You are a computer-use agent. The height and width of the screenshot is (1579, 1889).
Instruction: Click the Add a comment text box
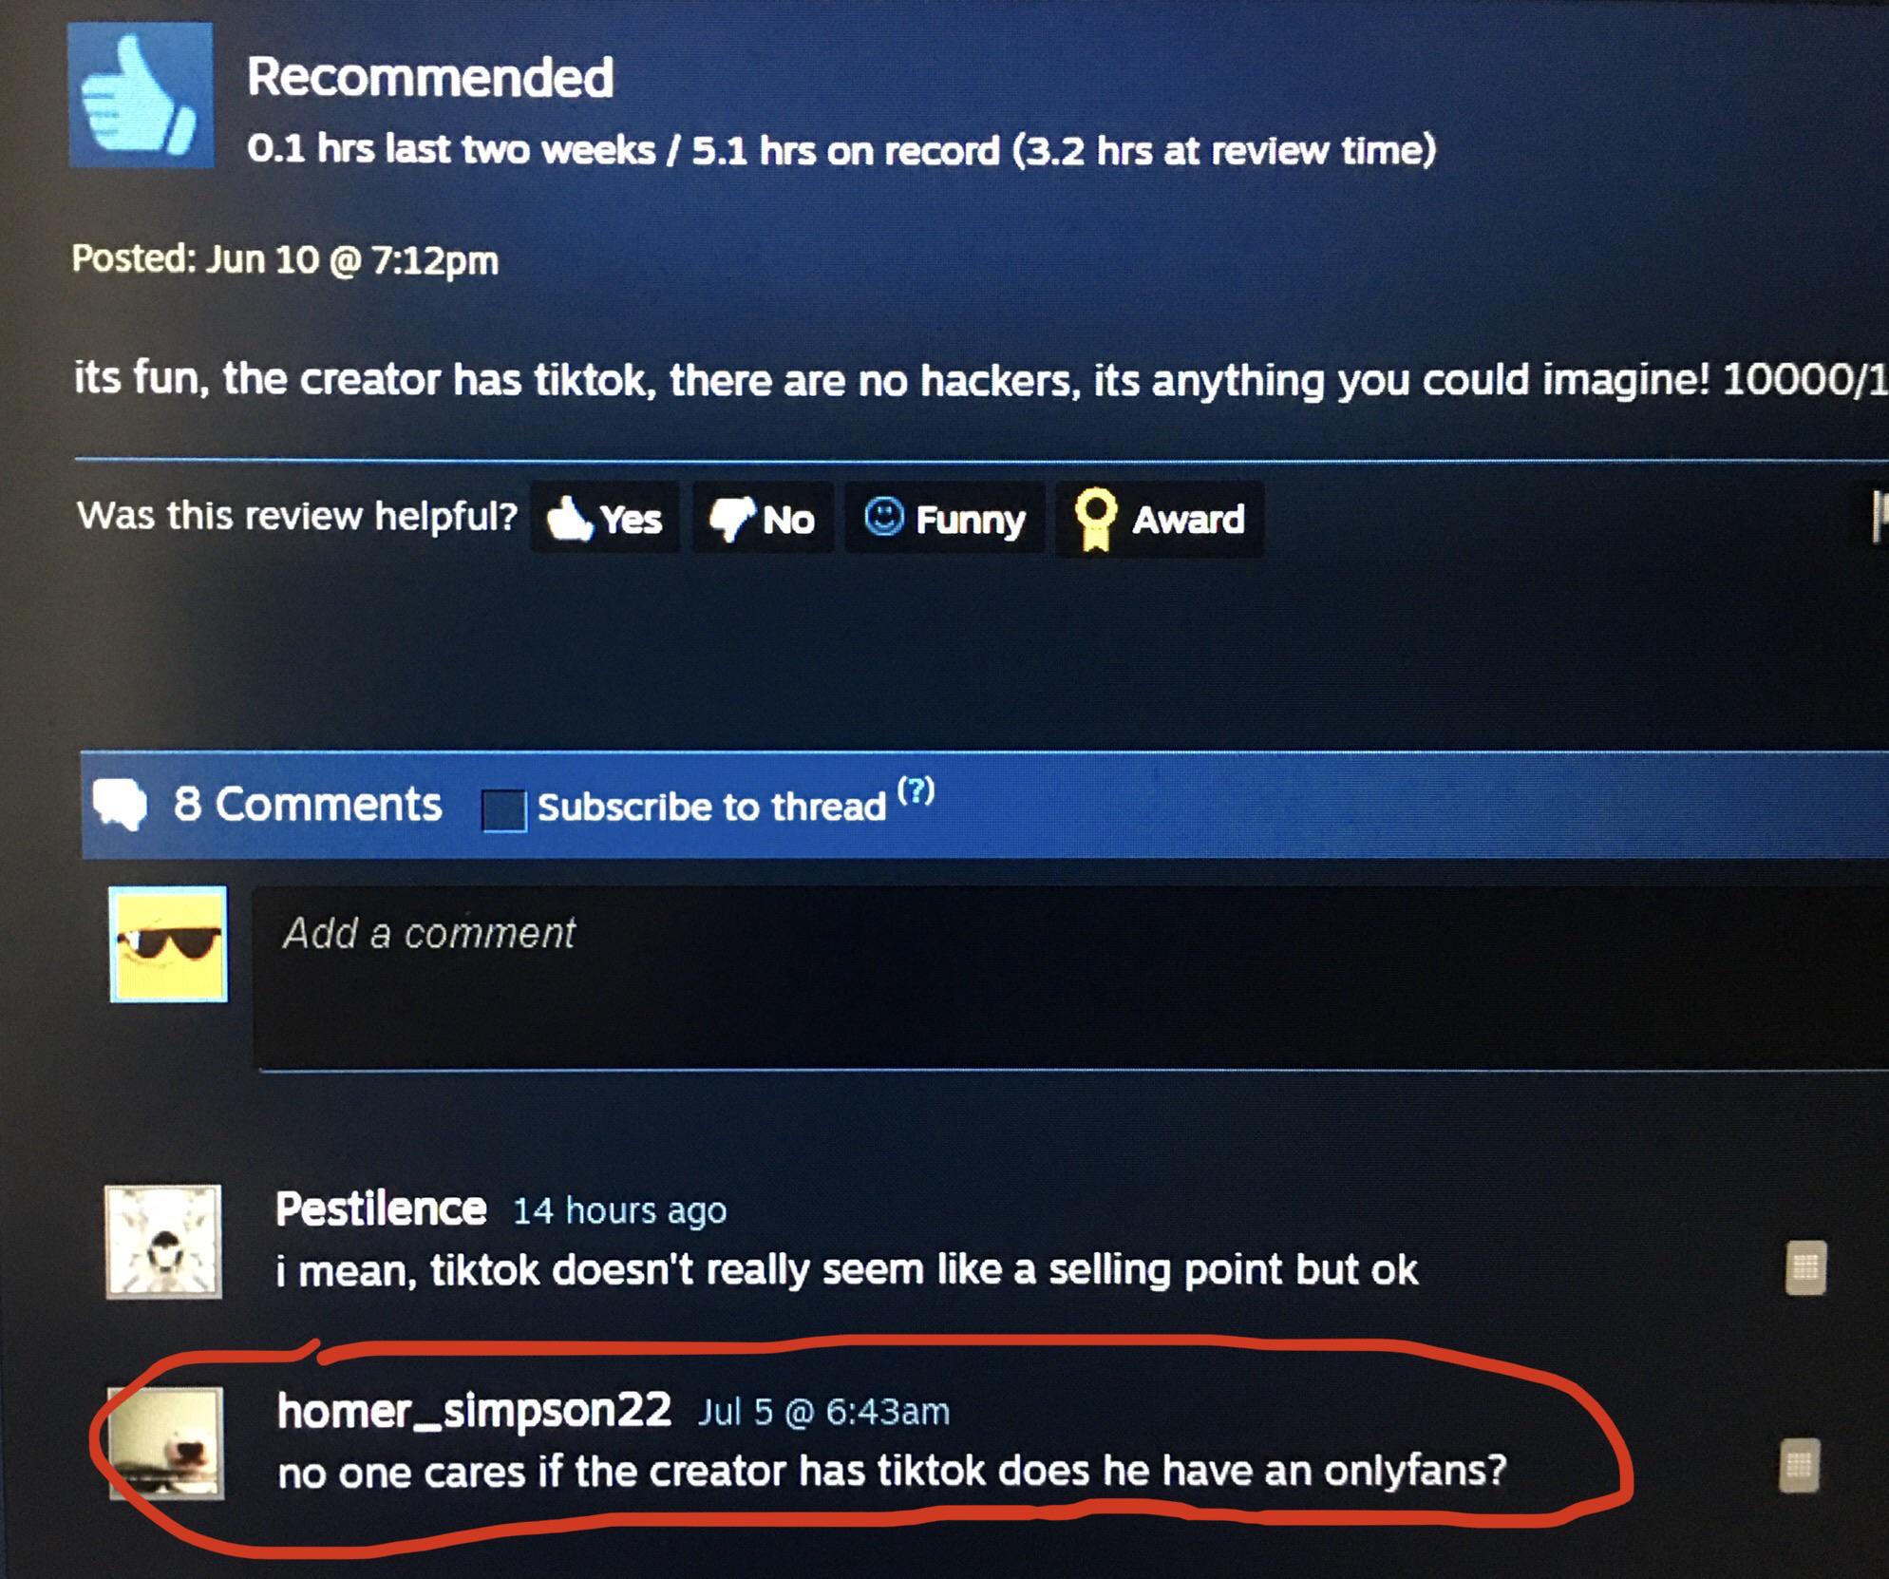tap(1070, 978)
